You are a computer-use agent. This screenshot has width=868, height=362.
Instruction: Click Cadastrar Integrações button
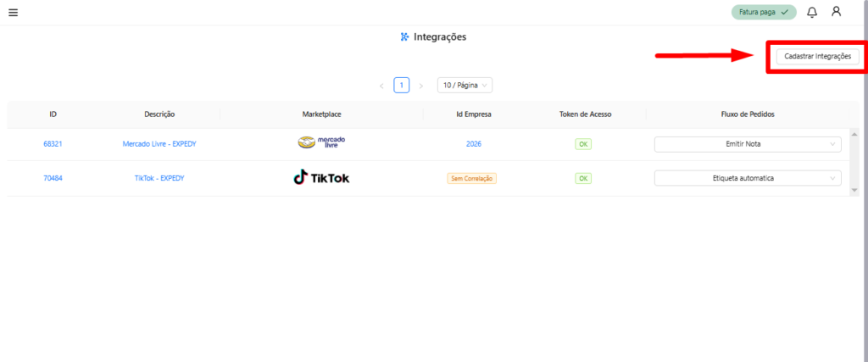coord(817,56)
